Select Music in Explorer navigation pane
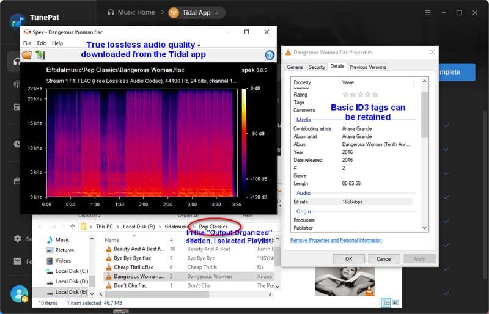Viewport: 489px width, 314px height. [62, 240]
